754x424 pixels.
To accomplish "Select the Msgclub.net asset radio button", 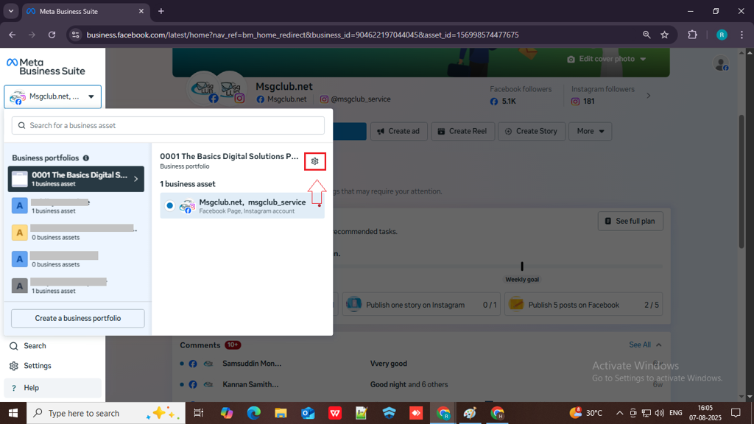I will point(170,206).
